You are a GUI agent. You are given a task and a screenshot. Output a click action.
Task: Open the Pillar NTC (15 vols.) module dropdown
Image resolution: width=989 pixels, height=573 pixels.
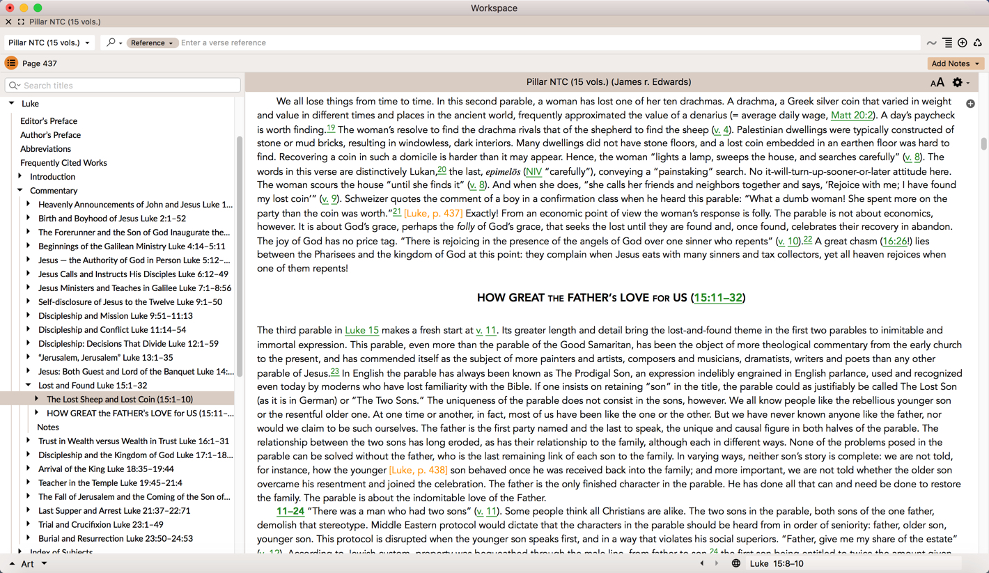(49, 42)
